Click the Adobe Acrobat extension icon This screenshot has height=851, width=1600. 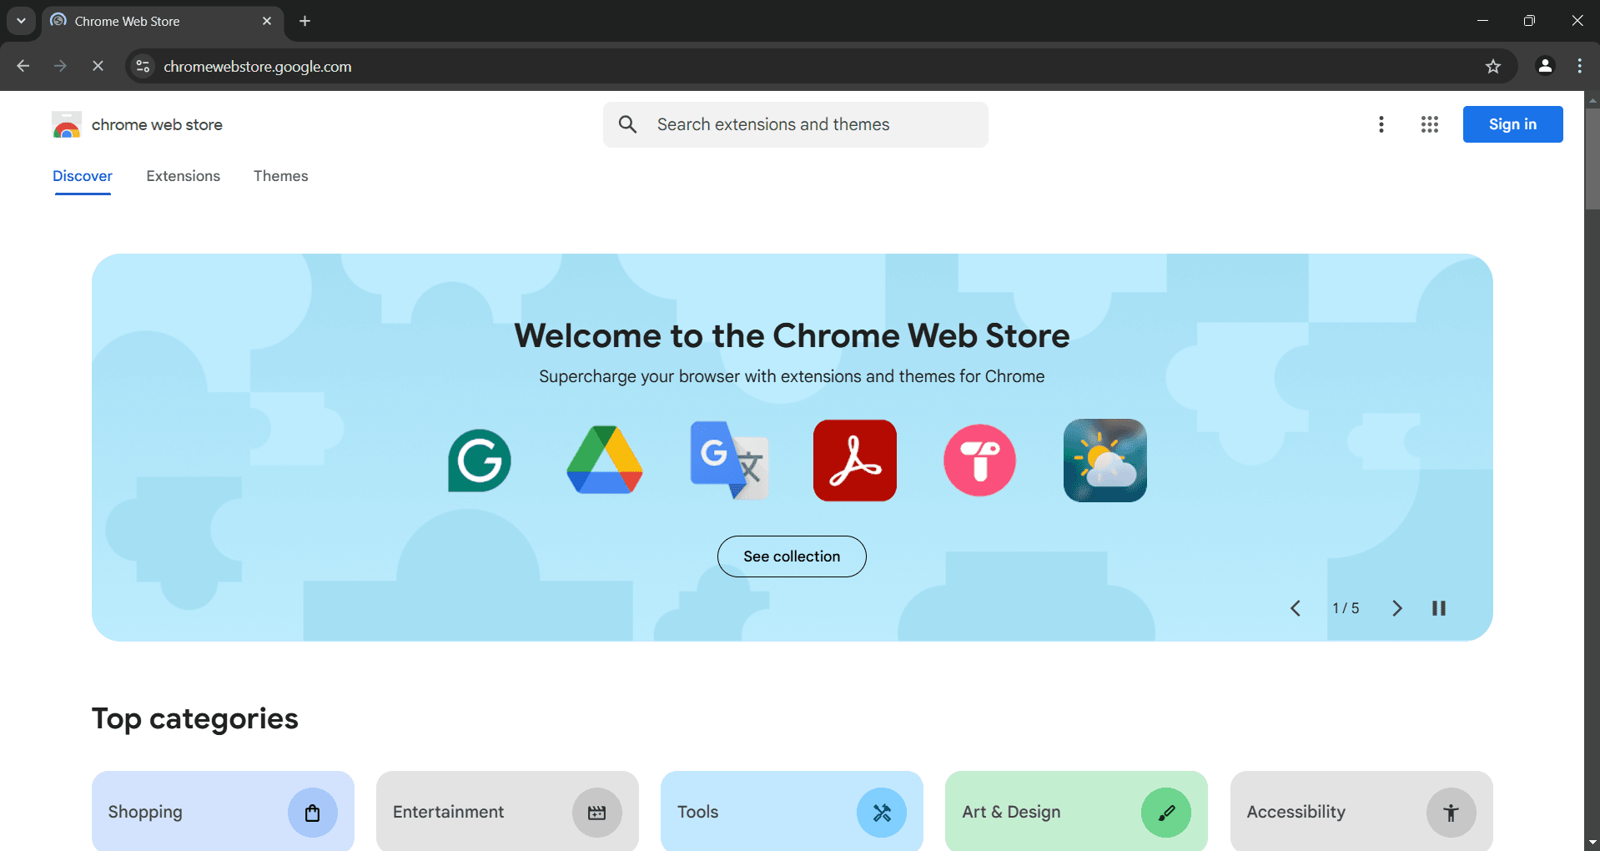854,461
